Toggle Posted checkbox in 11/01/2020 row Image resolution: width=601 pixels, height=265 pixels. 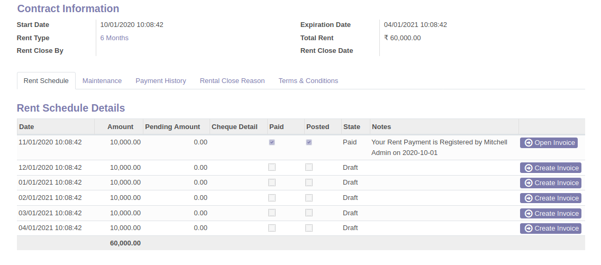309,142
